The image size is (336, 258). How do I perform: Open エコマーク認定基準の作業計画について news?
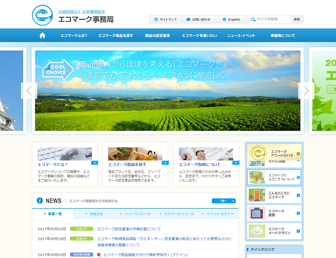click(129, 229)
